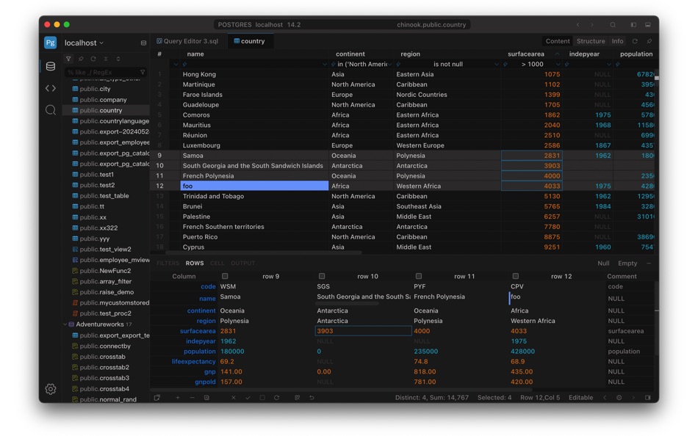698x436 pixels.
Task: Refresh the sidebar object list
Action: [93, 59]
